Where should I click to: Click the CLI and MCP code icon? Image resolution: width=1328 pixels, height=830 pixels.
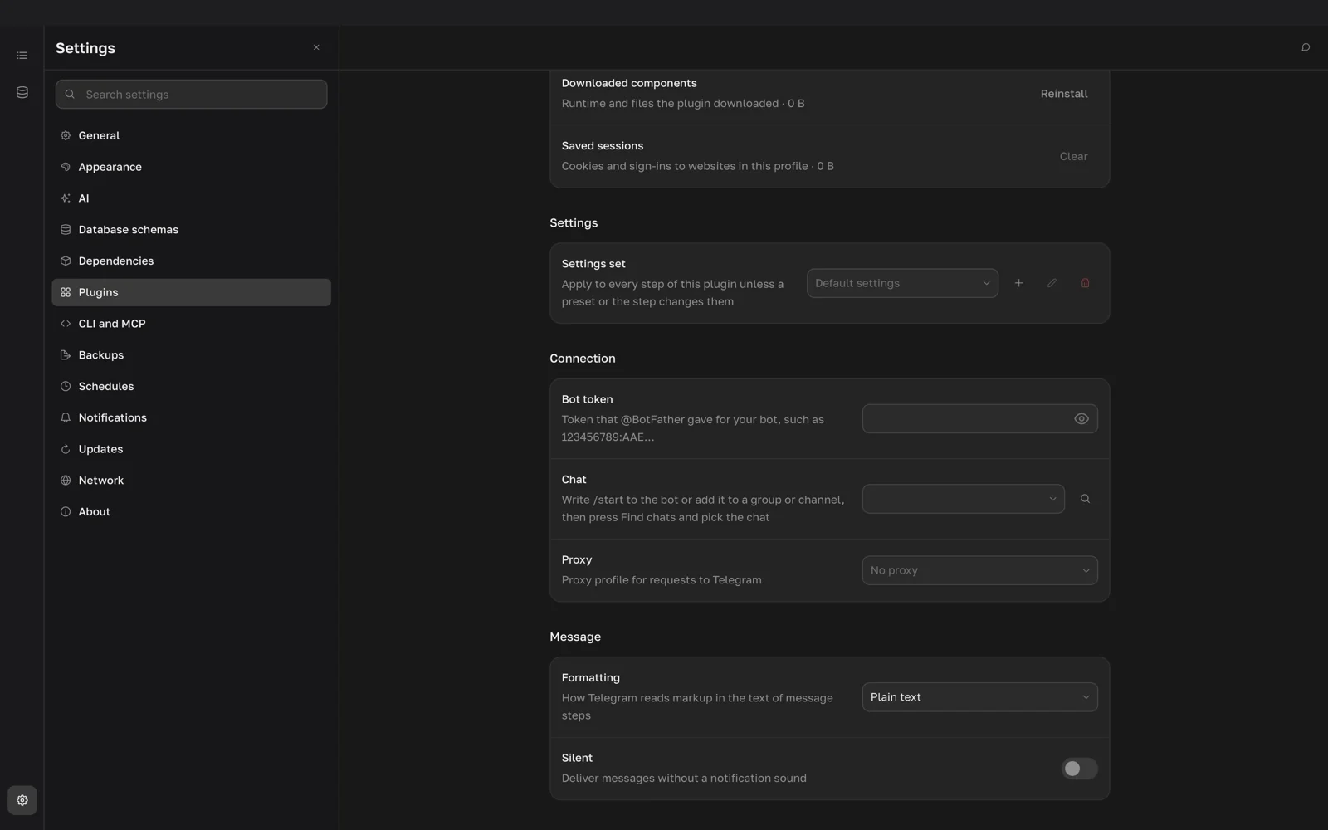tap(66, 324)
